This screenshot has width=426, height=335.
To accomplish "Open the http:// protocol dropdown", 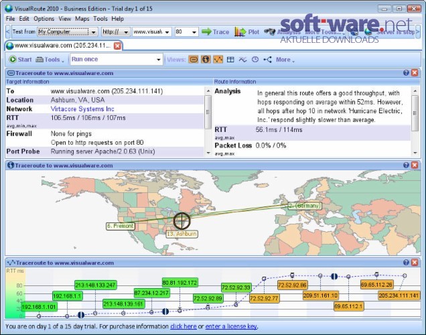I will (x=126, y=32).
